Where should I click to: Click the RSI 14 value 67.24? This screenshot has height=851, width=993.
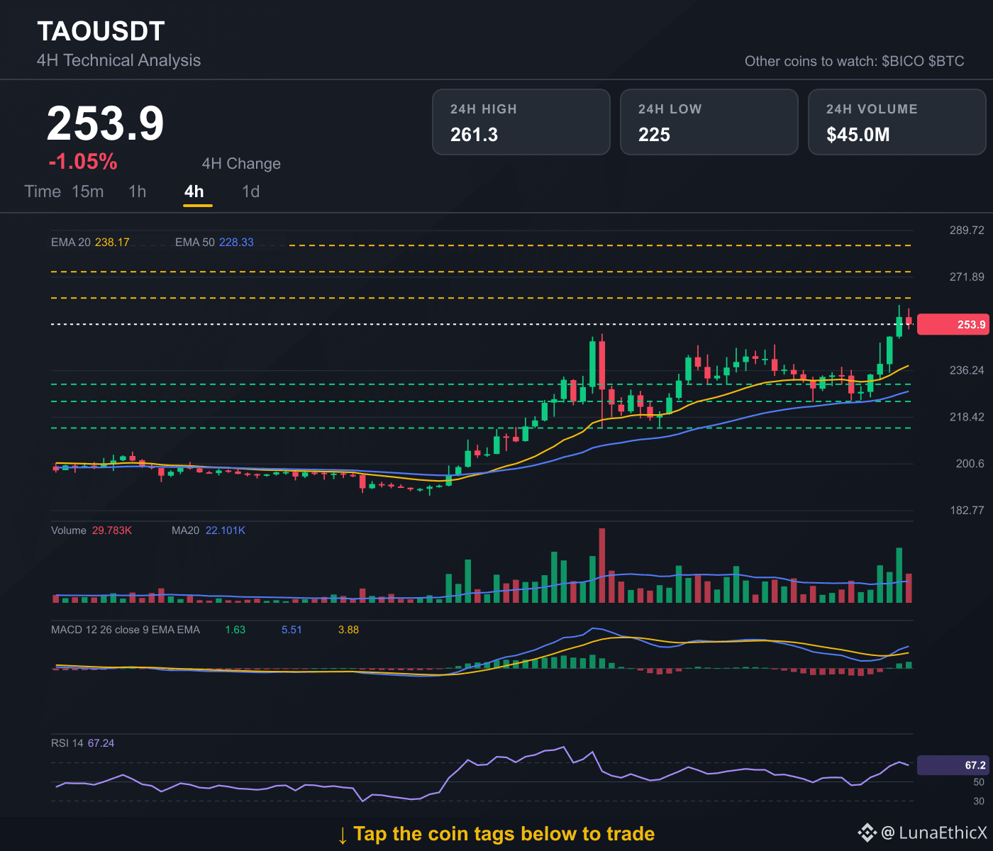[x=101, y=743]
